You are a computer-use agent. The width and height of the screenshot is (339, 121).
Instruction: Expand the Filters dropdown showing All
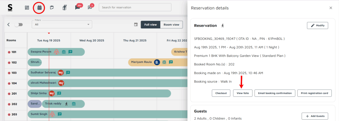[x=62, y=24]
